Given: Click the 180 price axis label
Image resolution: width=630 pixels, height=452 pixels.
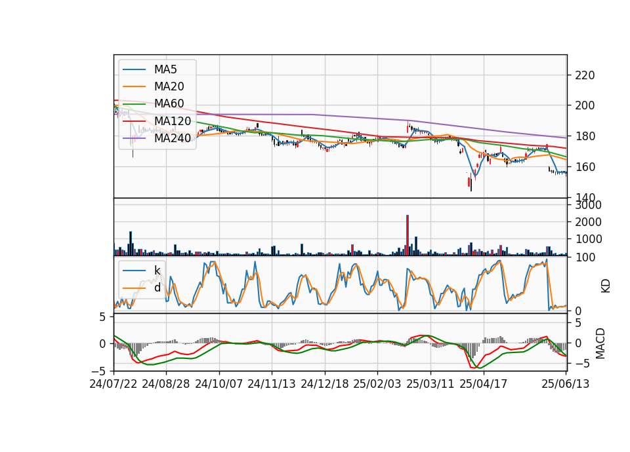Looking at the screenshot, I should click(585, 136).
